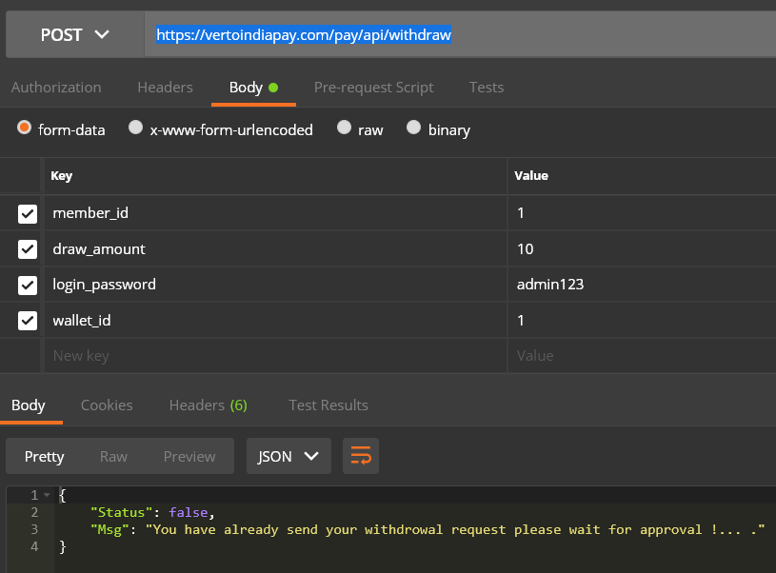Image resolution: width=776 pixels, height=573 pixels.
Task: Show the Test Results tab
Action: point(328,405)
